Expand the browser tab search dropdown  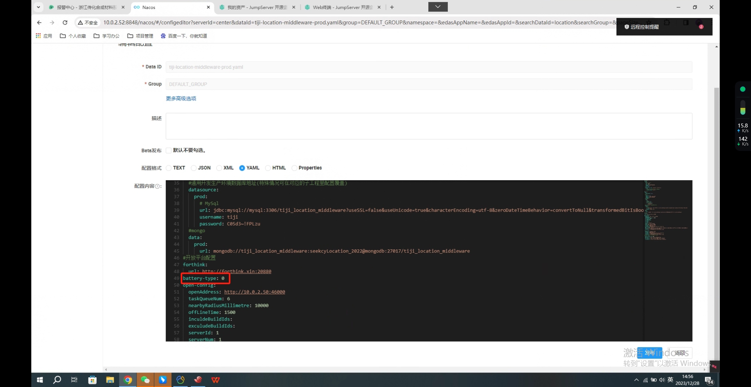[x=38, y=7]
